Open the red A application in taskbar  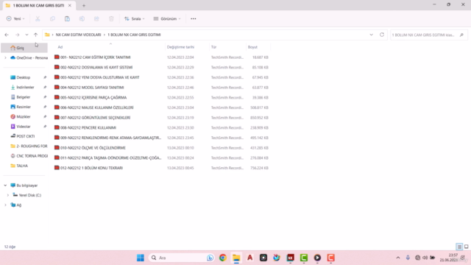click(x=249, y=258)
